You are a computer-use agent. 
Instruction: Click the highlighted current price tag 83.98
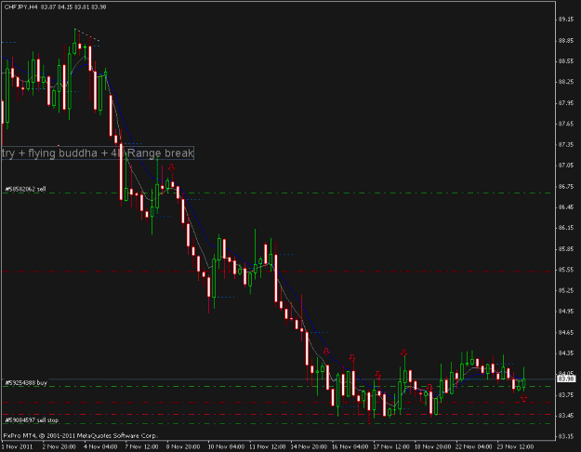click(x=565, y=379)
